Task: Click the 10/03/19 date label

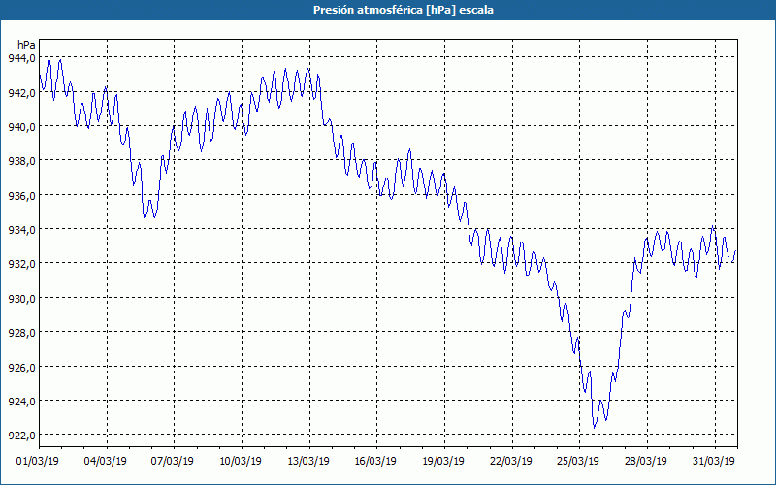Action: [x=241, y=461]
